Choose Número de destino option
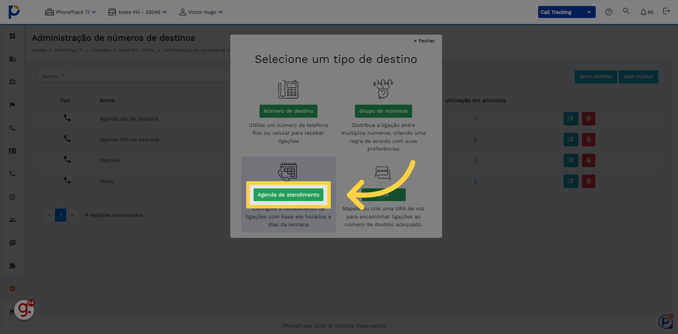The height and width of the screenshot is (334, 678). click(x=288, y=111)
